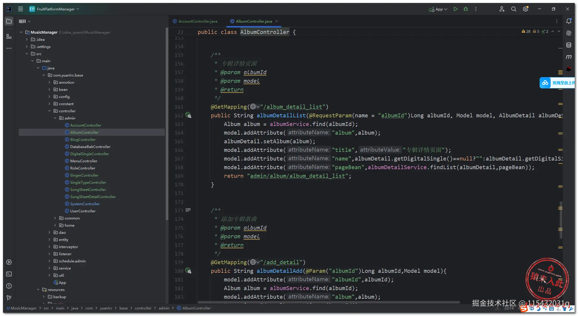578x316 pixels.
Task: Open the Code With Me icon
Action: [502, 9]
